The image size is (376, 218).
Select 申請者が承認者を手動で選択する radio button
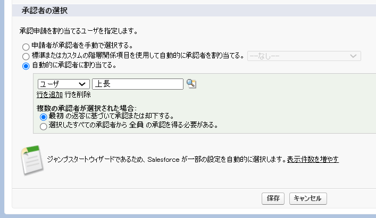26,47
